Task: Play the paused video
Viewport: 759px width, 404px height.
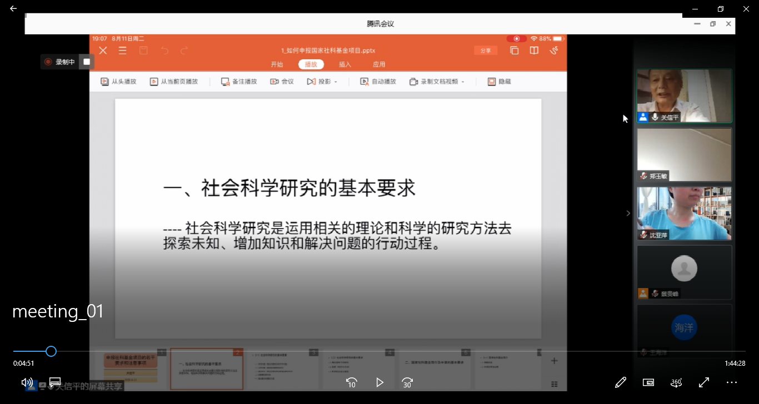Action: click(379, 382)
